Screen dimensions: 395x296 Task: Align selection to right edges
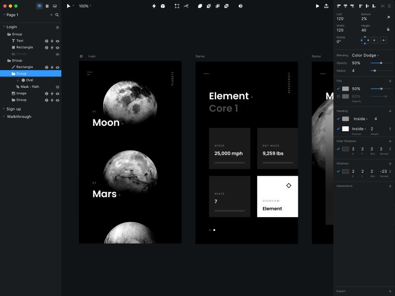352,6
